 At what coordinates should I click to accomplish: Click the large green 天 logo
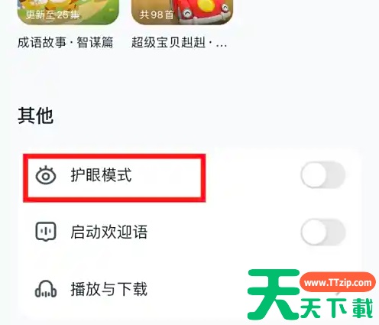pos(274,294)
